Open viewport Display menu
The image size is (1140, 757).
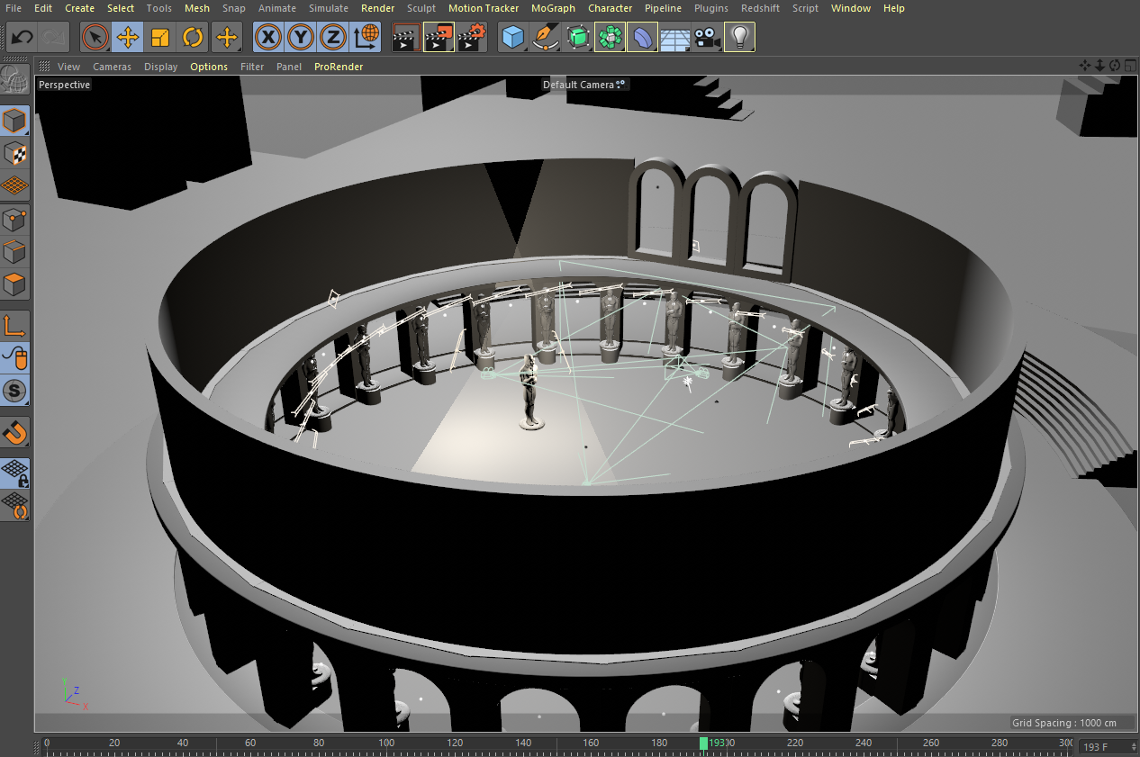[161, 67]
